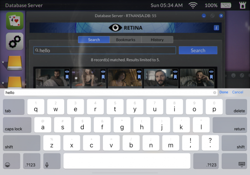Switch to the Bookmarks tab

pyautogui.click(x=125, y=40)
